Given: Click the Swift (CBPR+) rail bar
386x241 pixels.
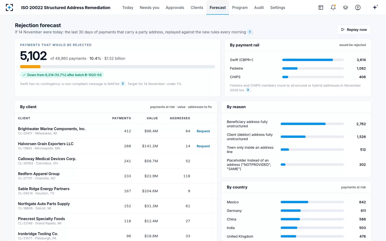Looking at the screenshot, I should point(313,60).
